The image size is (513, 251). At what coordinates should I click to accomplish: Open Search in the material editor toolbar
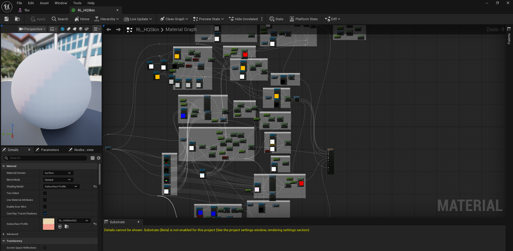click(60, 19)
